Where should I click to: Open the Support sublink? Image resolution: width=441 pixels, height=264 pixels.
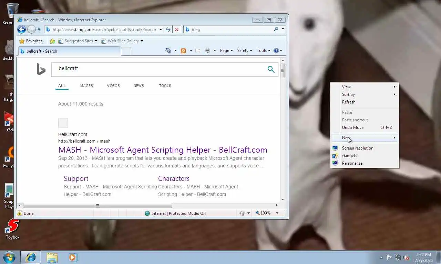coord(76,178)
